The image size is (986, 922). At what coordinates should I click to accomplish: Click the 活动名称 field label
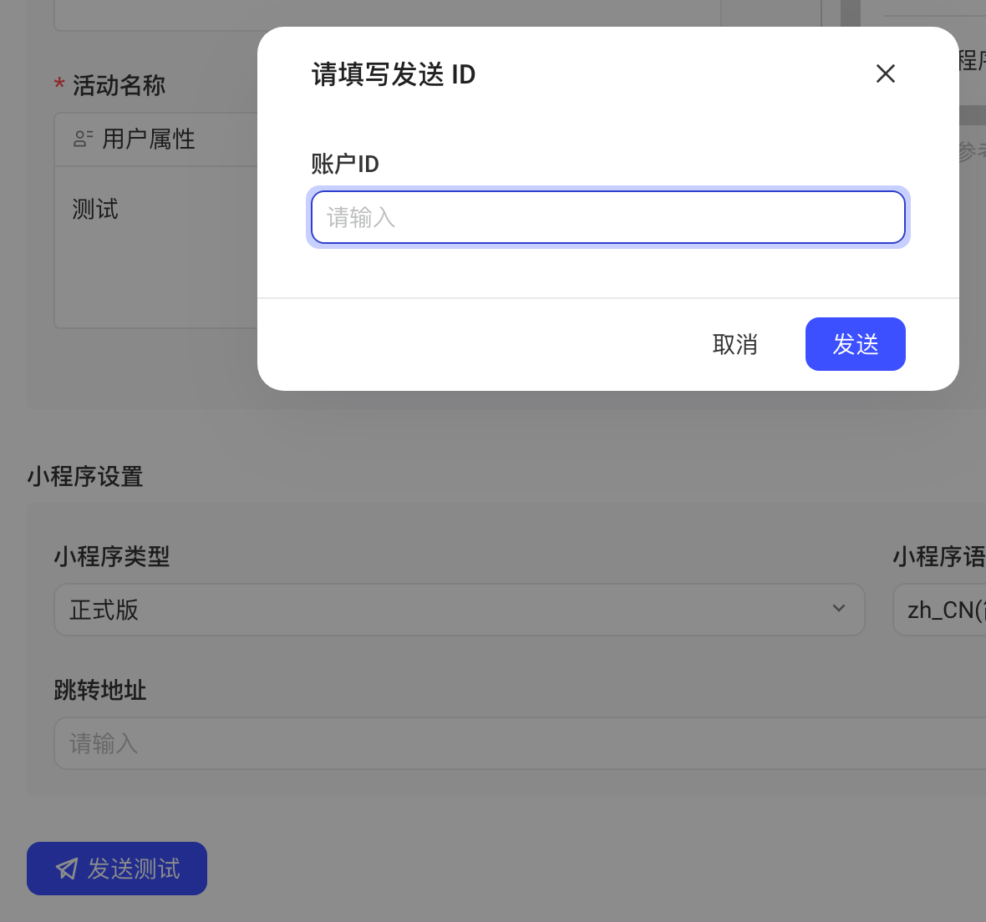click(x=119, y=85)
